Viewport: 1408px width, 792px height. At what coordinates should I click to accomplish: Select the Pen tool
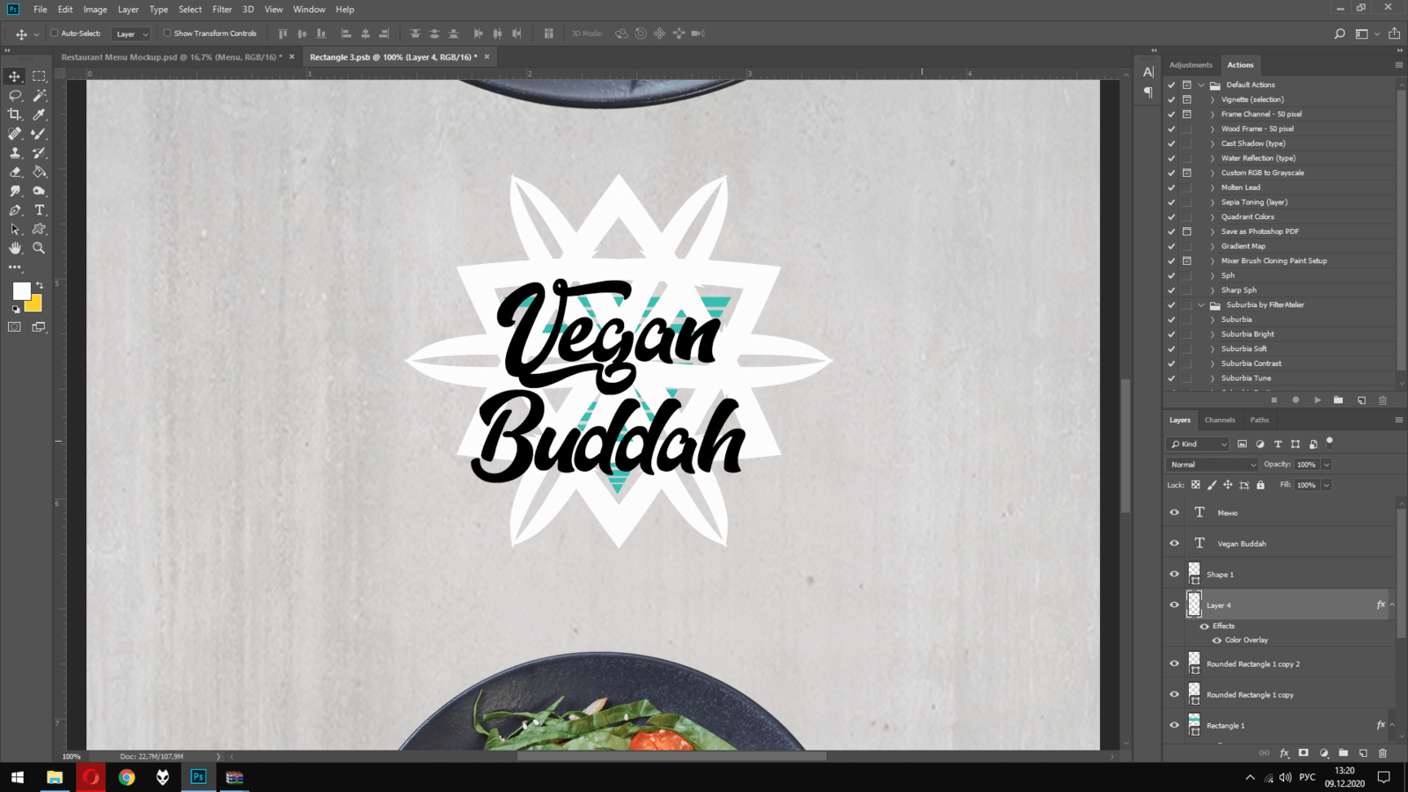tap(15, 210)
